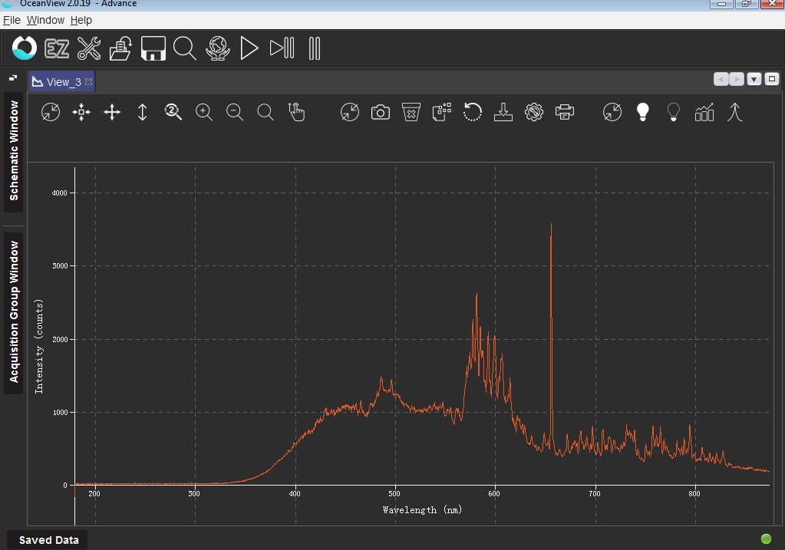Toggle the unlit lightbulb lamp icon

point(673,112)
